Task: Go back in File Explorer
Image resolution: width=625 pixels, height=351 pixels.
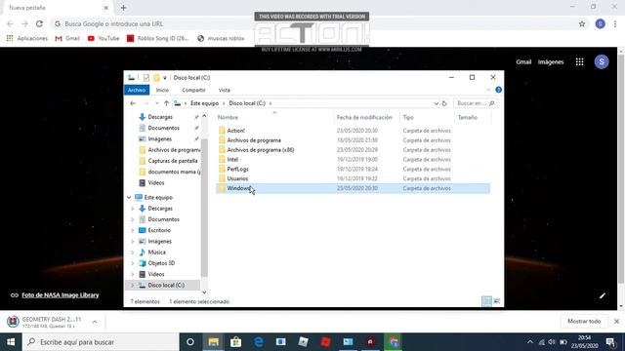Action: [x=133, y=103]
